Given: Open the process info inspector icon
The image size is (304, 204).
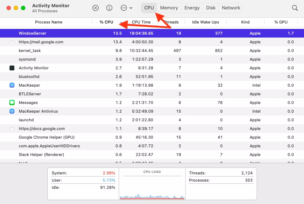Looking at the screenshot, I should click(109, 8).
